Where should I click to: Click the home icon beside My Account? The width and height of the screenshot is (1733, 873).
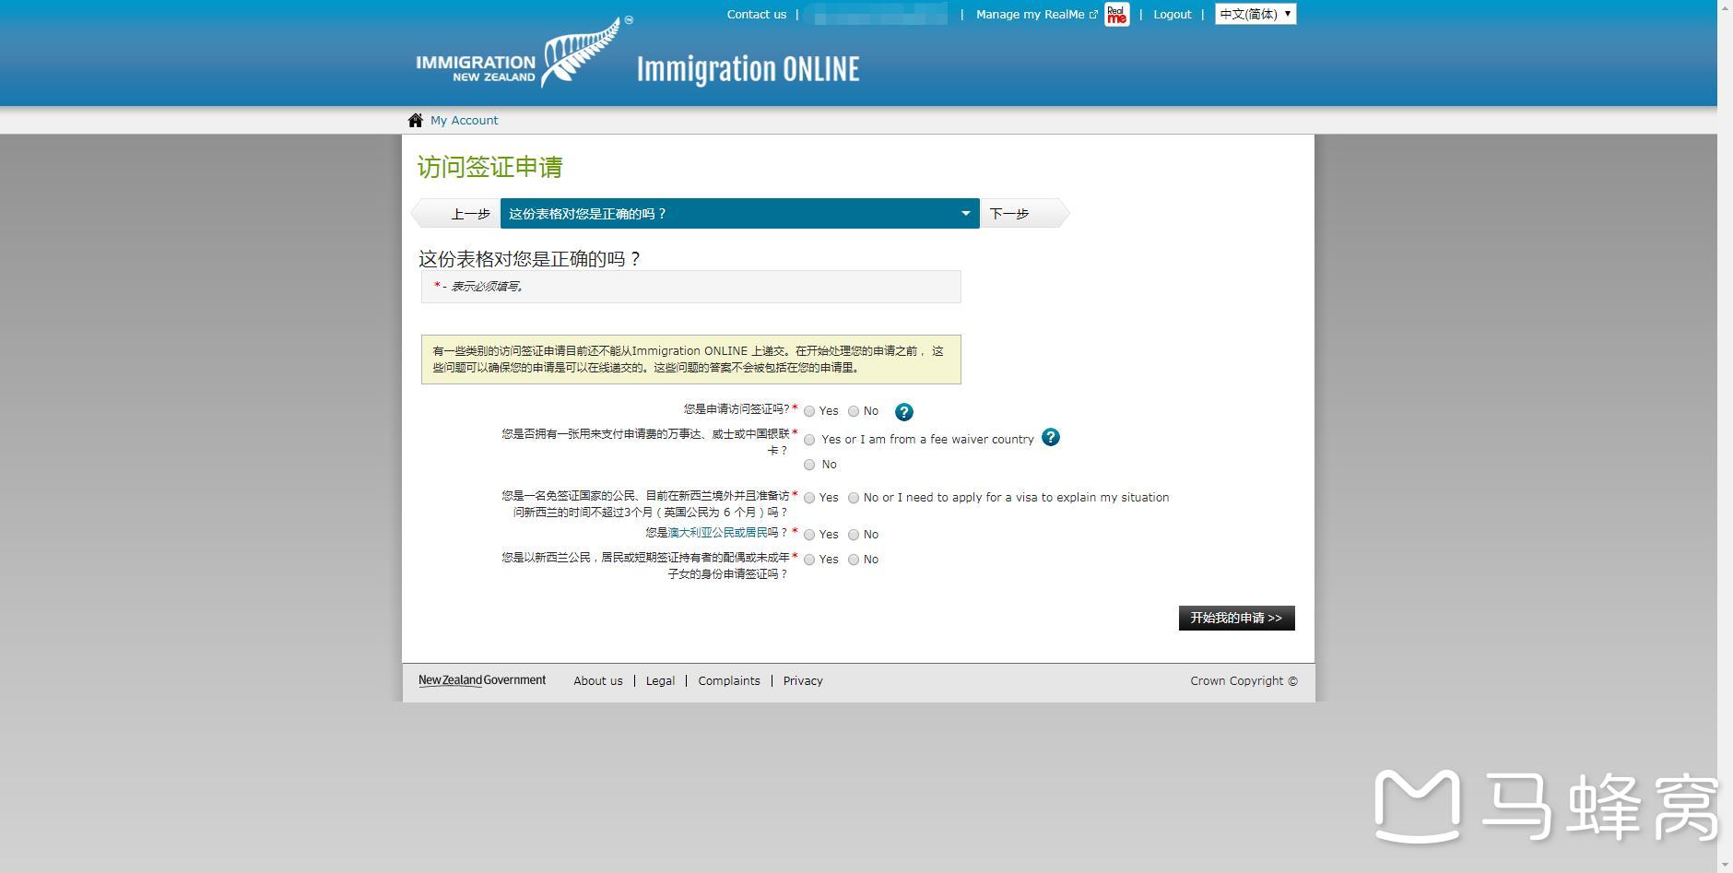point(415,121)
